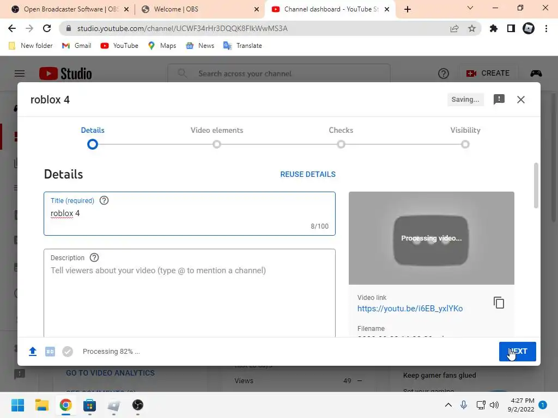Click the 'Saving...' status label

(x=465, y=100)
